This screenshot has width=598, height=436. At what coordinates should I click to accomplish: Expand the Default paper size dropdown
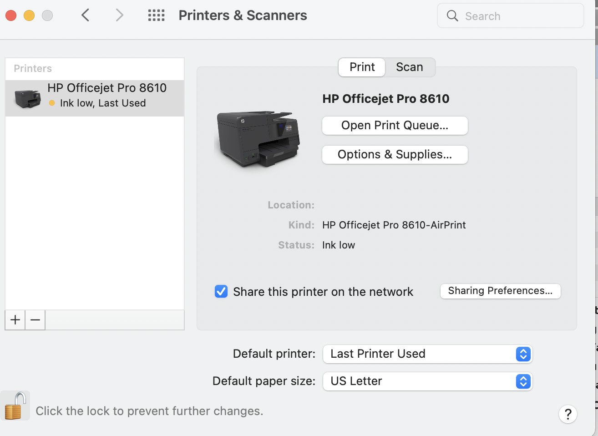point(427,381)
